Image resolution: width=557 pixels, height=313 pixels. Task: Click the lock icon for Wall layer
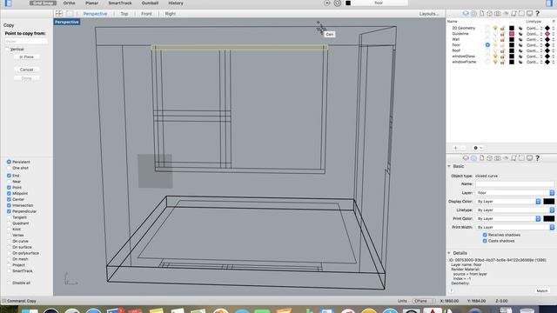[x=503, y=39]
